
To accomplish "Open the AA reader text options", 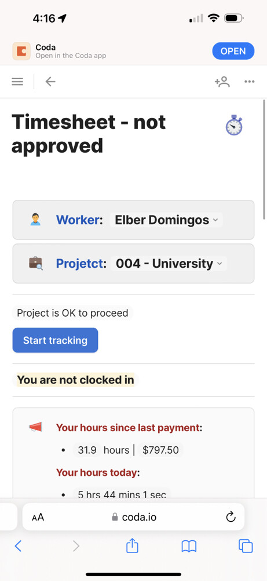I will (38, 517).
